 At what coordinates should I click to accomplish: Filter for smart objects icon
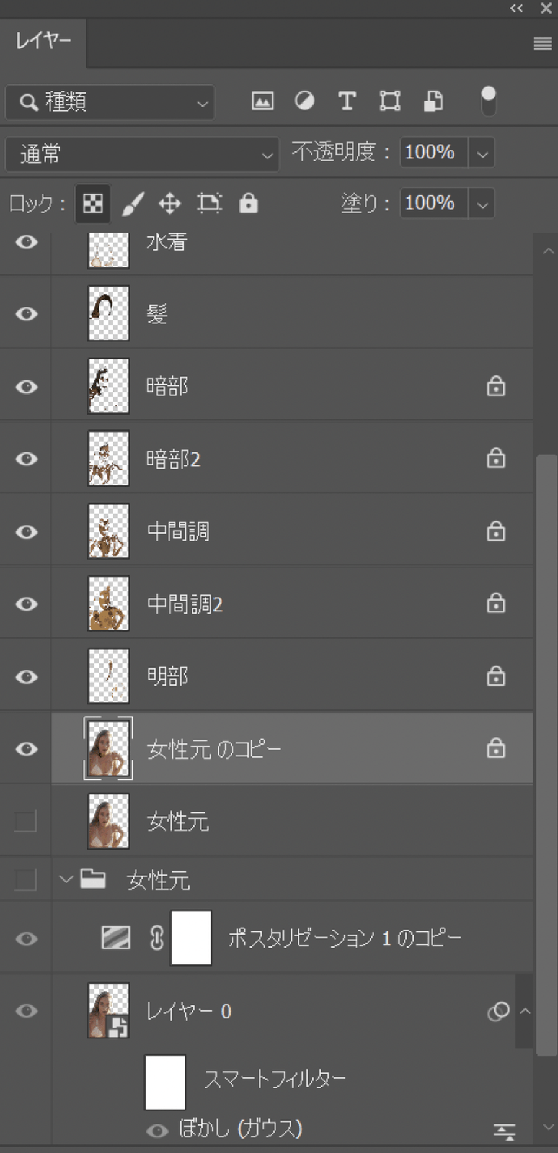[x=433, y=101]
